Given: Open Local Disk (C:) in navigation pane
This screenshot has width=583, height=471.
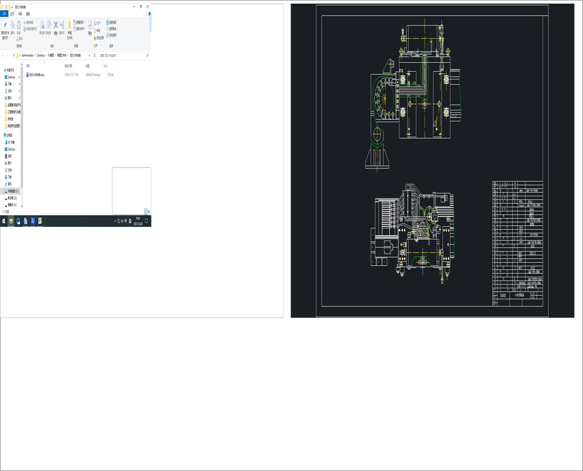Looking at the screenshot, I should (12, 191).
